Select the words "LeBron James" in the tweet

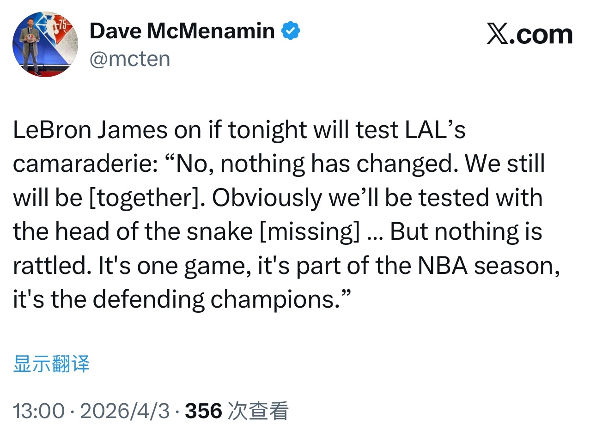coord(90,130)
